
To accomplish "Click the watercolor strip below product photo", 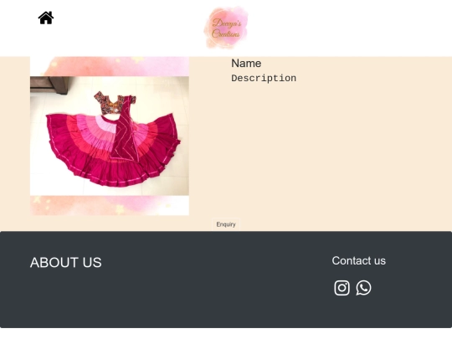I will tap(110, 205).
